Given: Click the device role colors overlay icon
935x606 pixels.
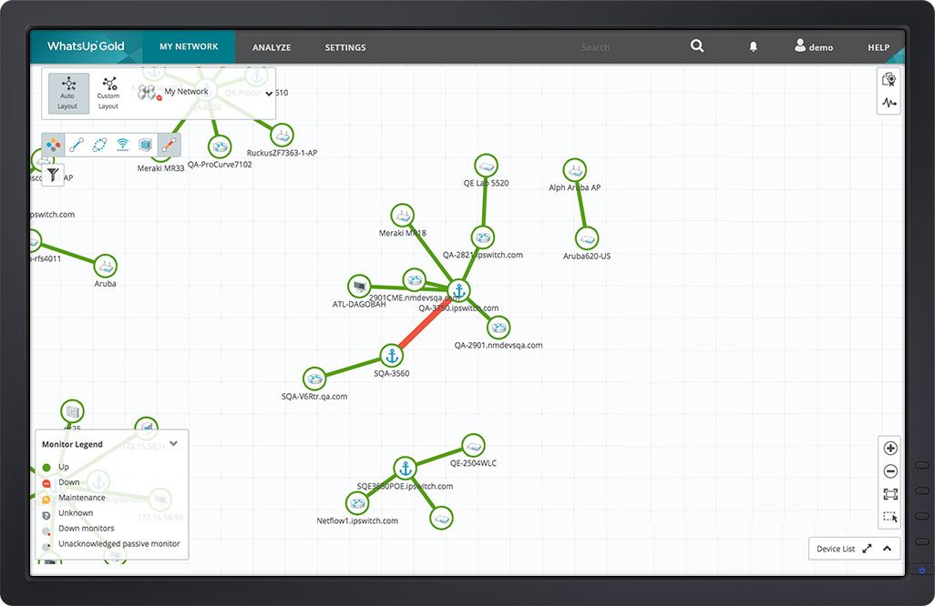Looking at the screenshot, I should point(52,144).
